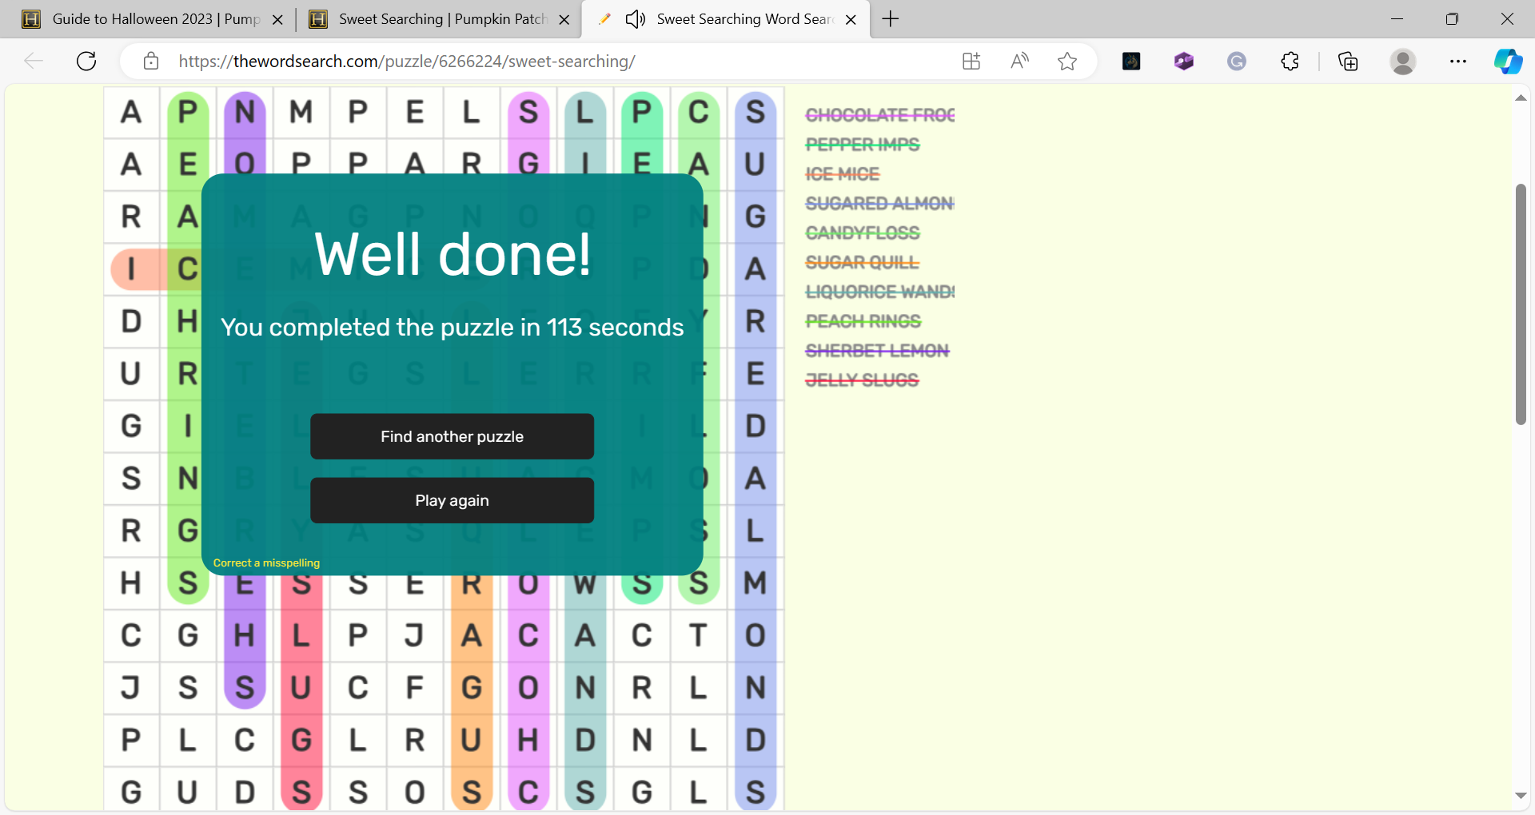Click the Find another puzzle button

click(x=452, y=436)
